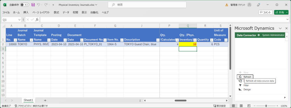Click the コメント comments button
Screen dimensions: 291x108
pos(265,12)
